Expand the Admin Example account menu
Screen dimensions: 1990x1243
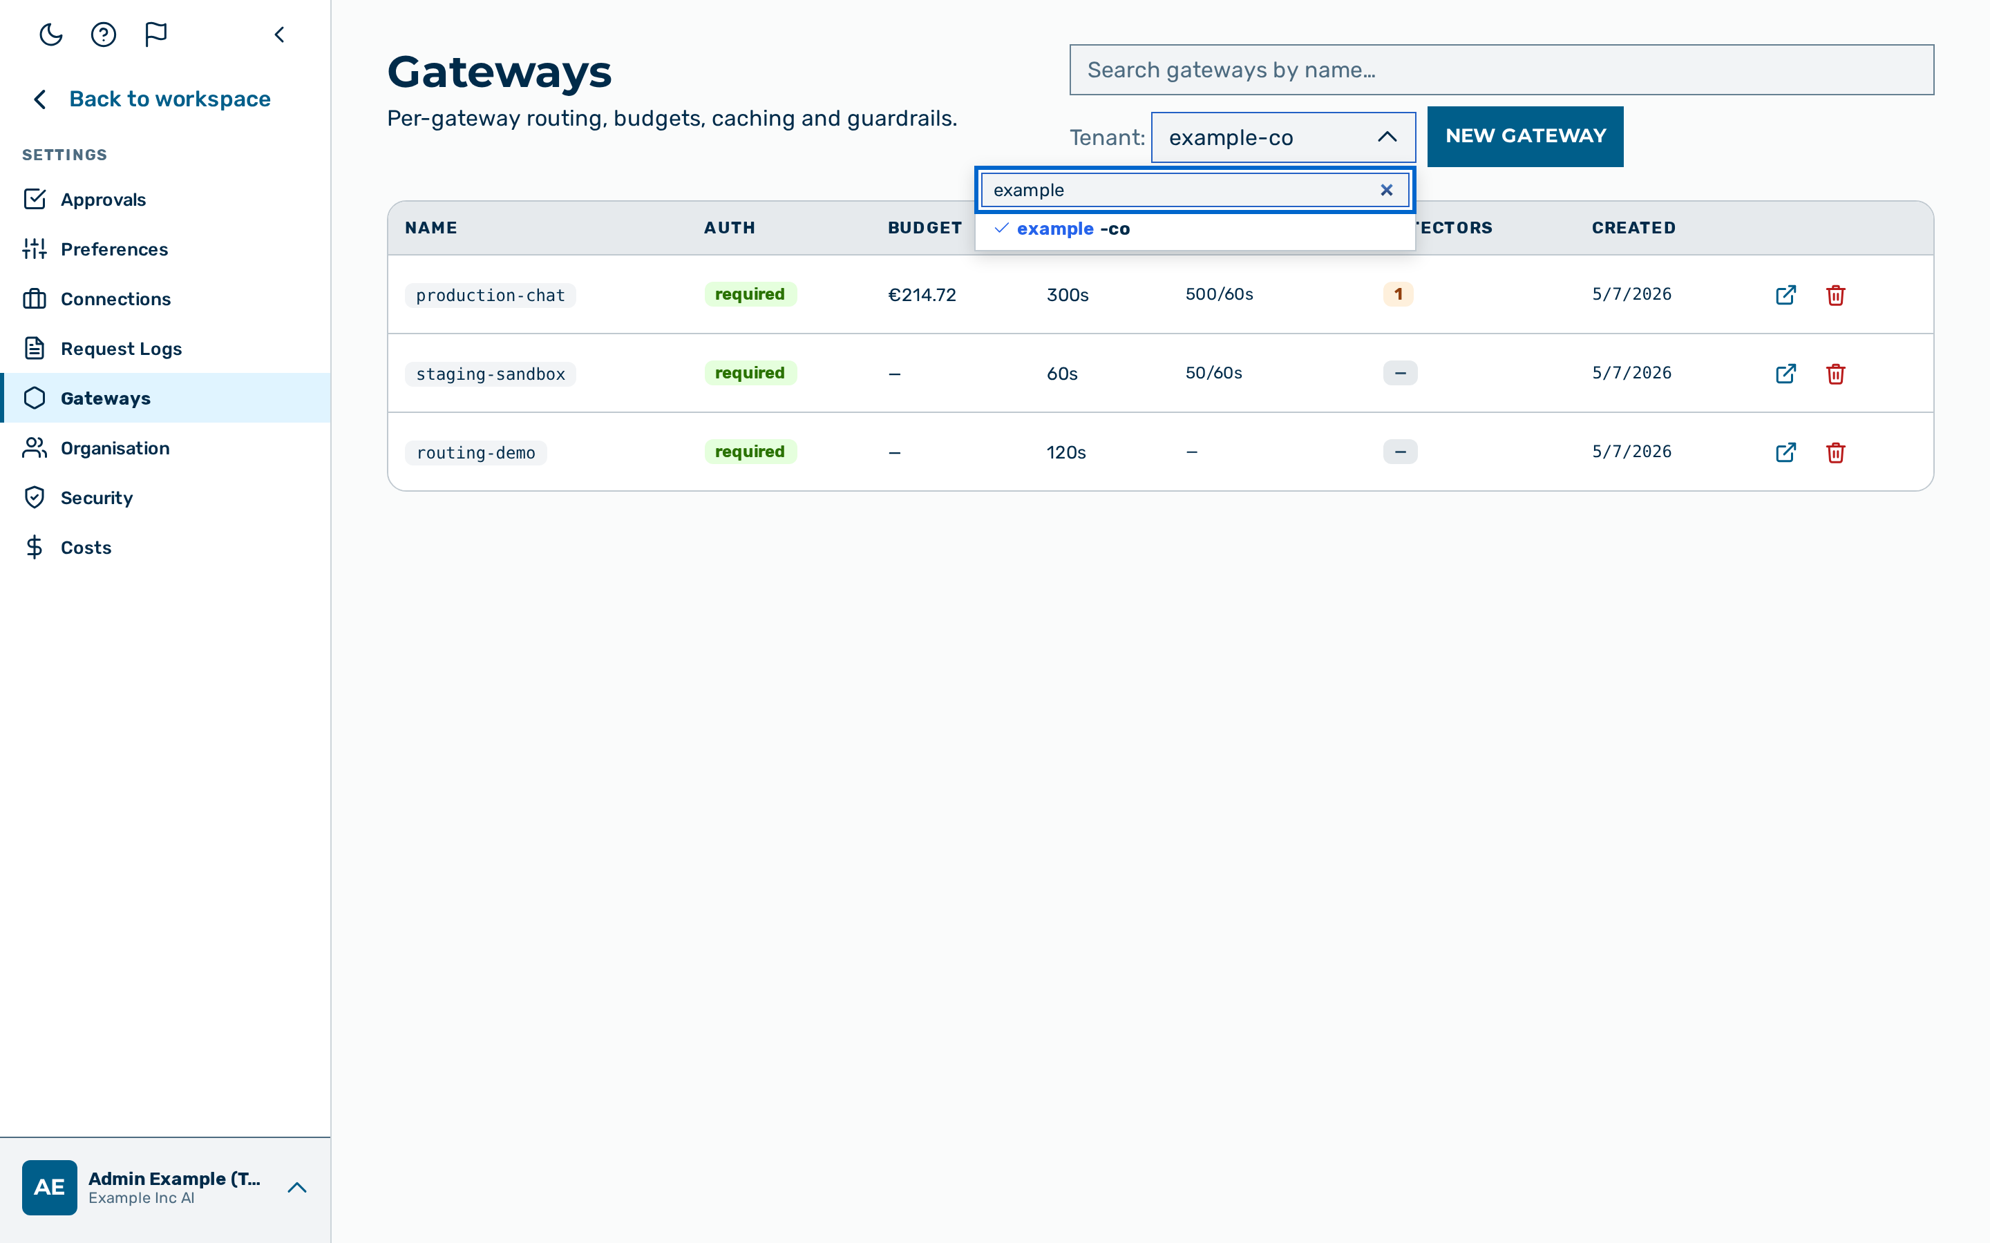(x=297, y=1187)
